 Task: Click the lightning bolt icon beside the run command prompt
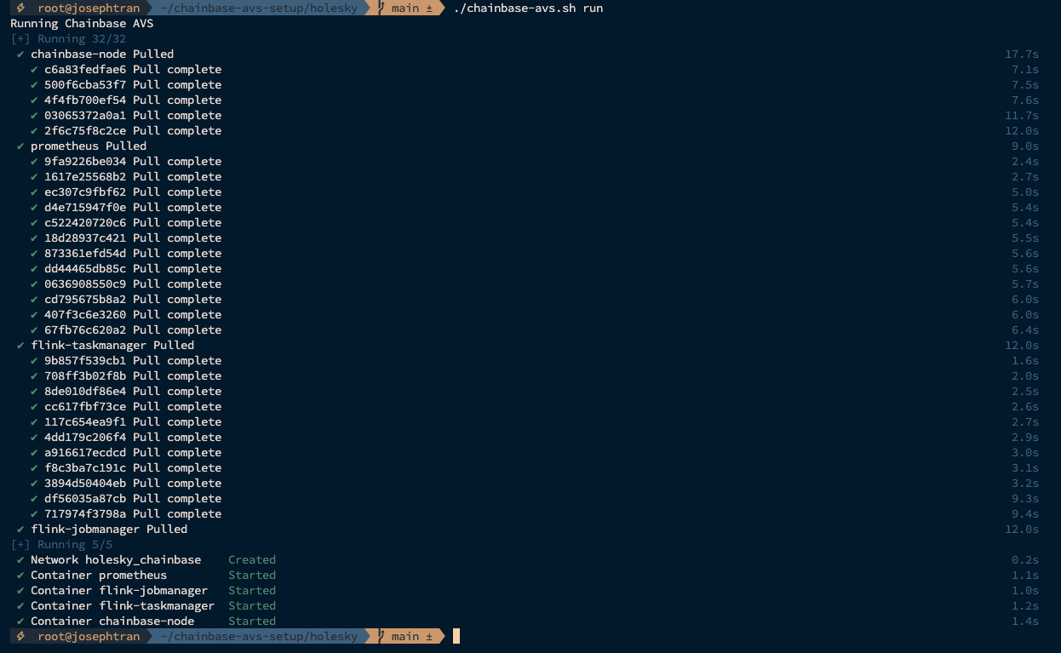click(20, 8)
